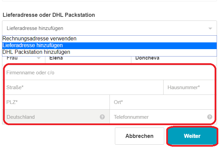Screen dimensions: 221x148
Task: Select 'Rechnungsadresse verwenden' from the list
Action: pyautogui.click(x=39, y=39)
